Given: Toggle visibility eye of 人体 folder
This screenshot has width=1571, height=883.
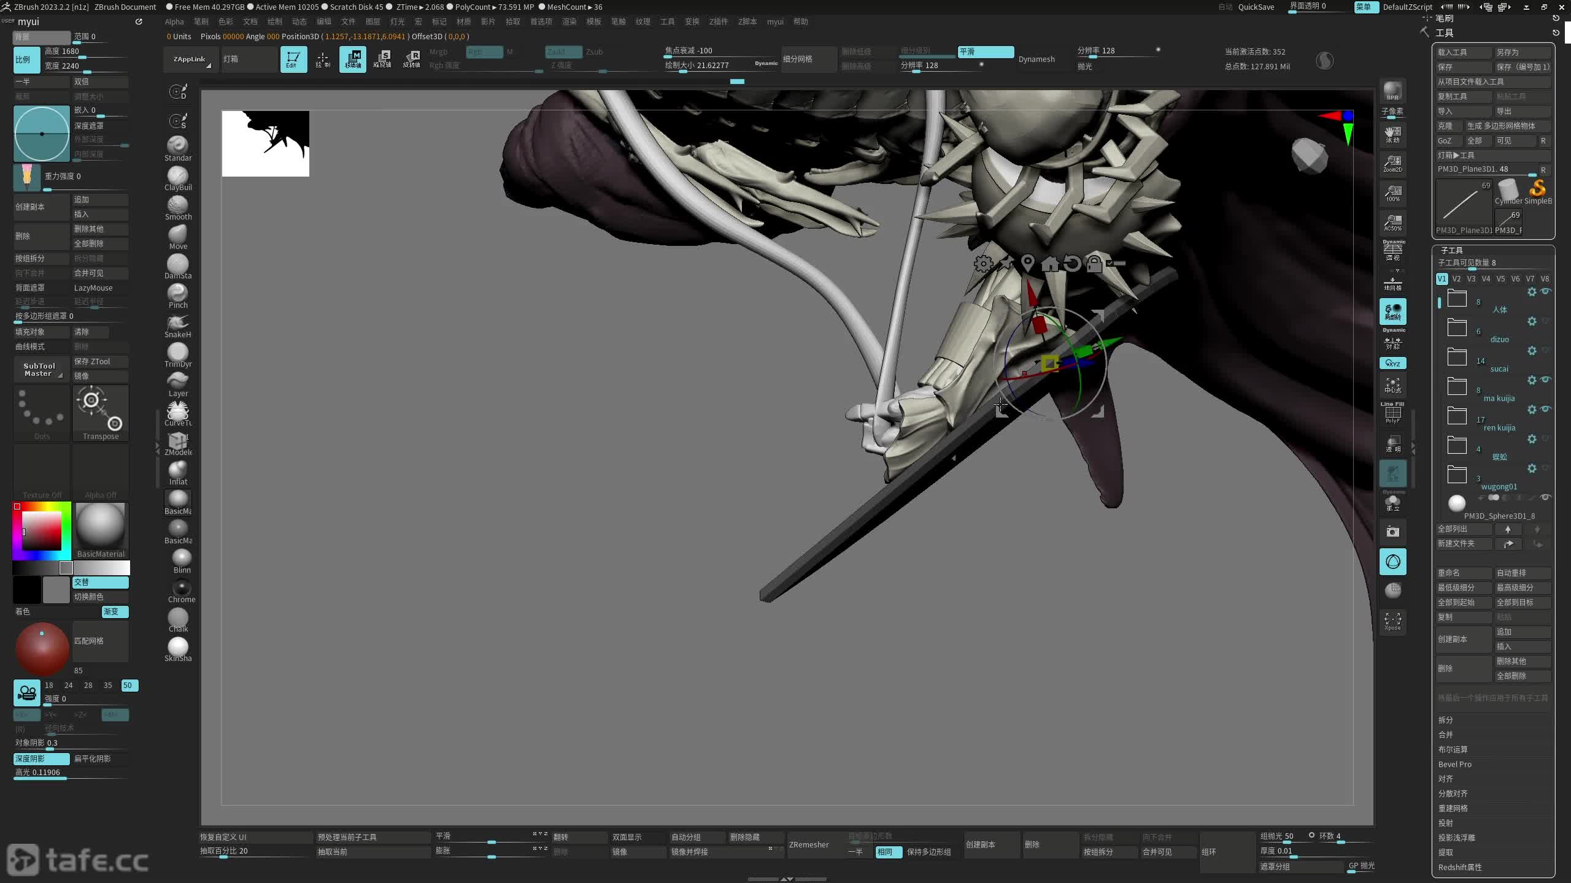Looking at the screenshot, I should [x=1546, y=291].
